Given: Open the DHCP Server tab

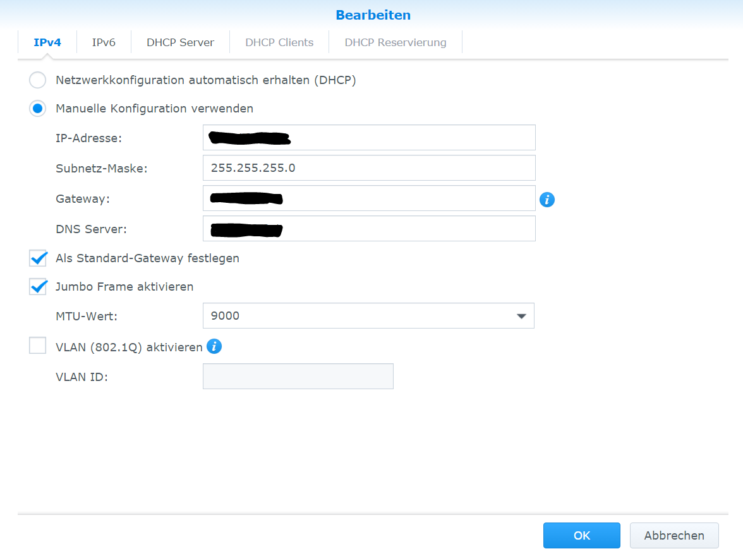Looking at the screenshot, I should point(180,43).
